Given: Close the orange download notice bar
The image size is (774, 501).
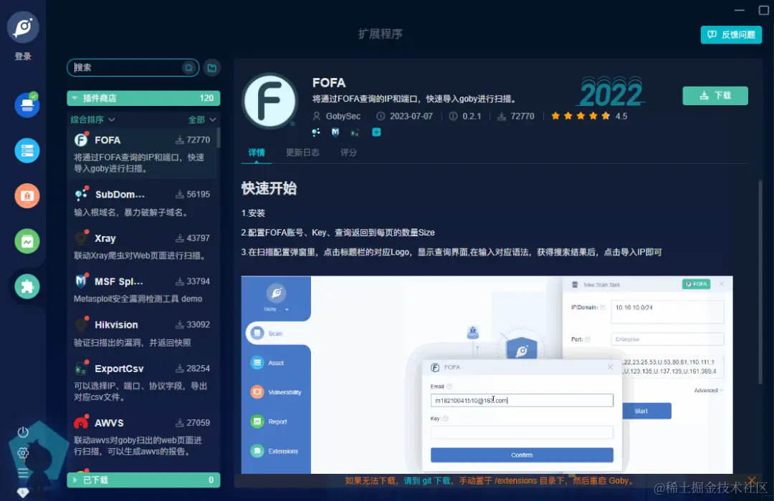Looking at the screenshot, I should (x=751, y=480).
